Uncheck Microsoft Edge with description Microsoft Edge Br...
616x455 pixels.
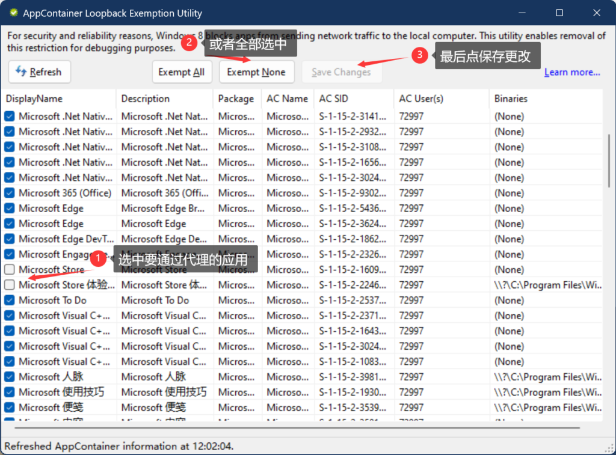pyautogui.click(x=10, y=208)
